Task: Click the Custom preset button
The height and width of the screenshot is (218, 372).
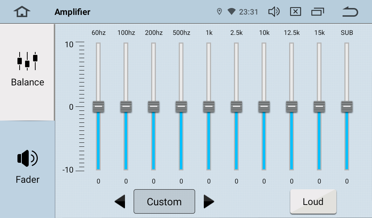Action: (164, 202)
